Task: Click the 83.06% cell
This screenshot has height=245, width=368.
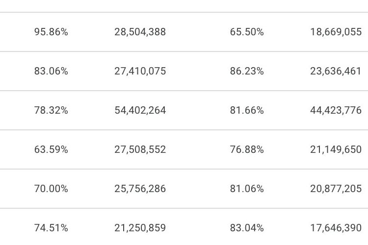Action: coord(51,71)
